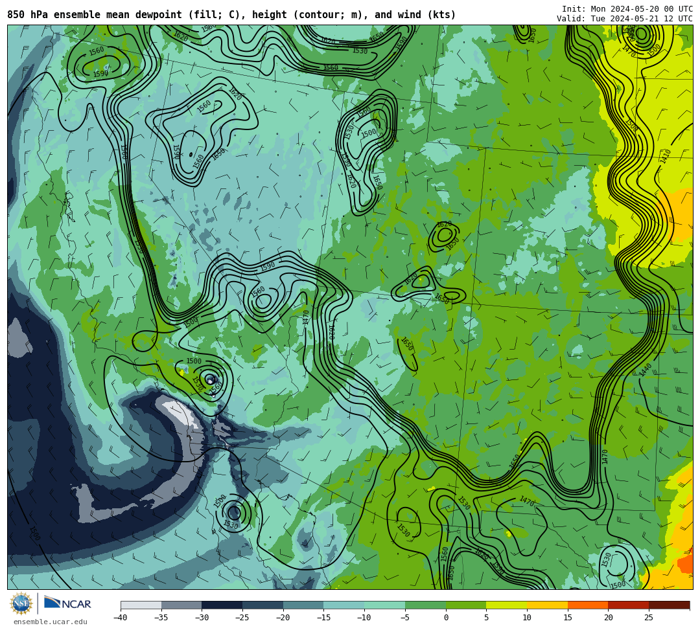Click the Valid: Tue 2024-05-21 12 UTC text

coord(625,19)
